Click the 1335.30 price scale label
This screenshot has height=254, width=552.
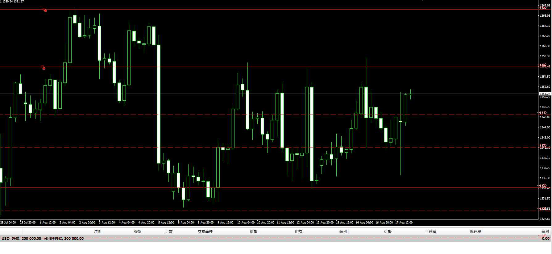pyautogui.click(x=545, y=178)
